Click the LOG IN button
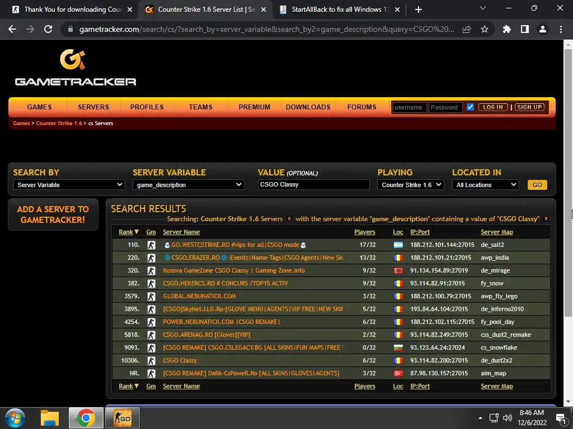573x429 pixels. point(493,107)
